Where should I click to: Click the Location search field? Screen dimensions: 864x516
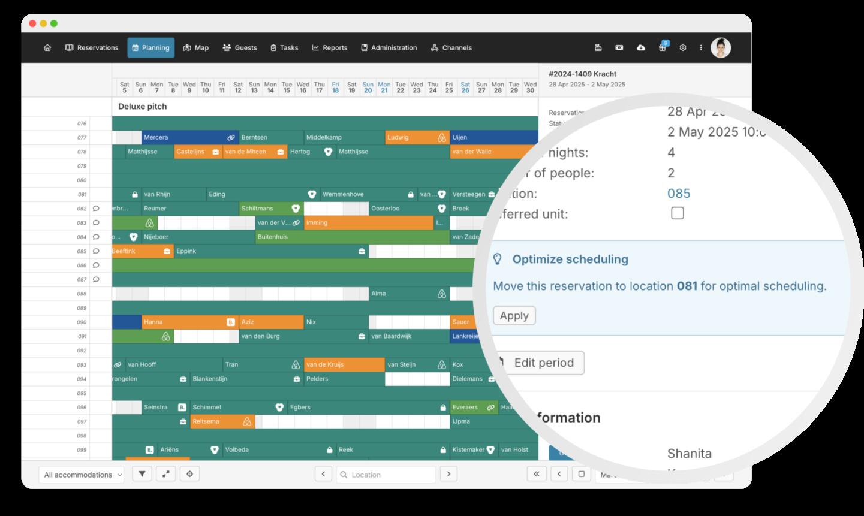point(386,475)
